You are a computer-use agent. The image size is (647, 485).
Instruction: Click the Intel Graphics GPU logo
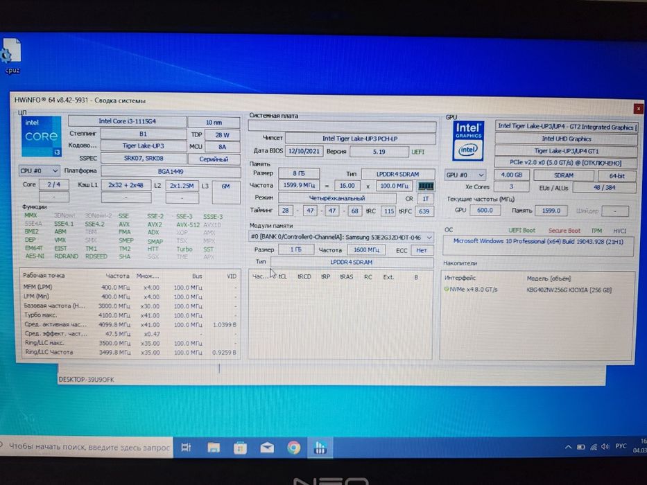pyautogui.click(x=468, y=141)
